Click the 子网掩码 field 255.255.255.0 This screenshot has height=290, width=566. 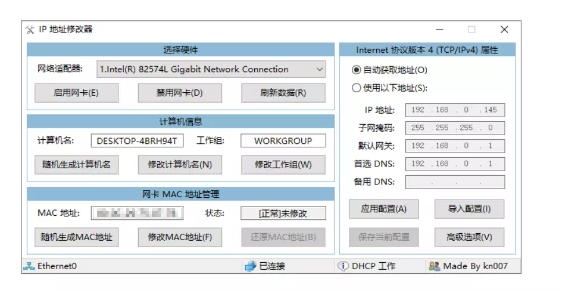455,128
